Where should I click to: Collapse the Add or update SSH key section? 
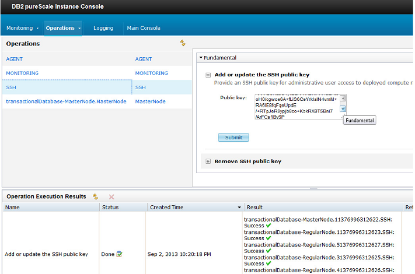(x=208, y=75)
